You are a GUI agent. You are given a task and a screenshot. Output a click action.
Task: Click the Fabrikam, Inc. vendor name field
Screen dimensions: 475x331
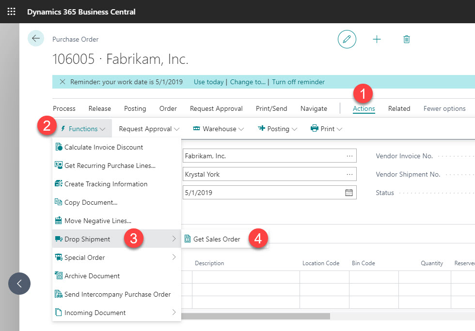tap(262, 156)
